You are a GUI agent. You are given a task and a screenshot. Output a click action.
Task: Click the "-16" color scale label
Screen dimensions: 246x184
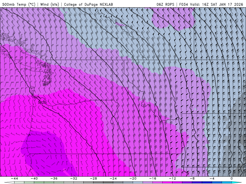click(153, 178)
